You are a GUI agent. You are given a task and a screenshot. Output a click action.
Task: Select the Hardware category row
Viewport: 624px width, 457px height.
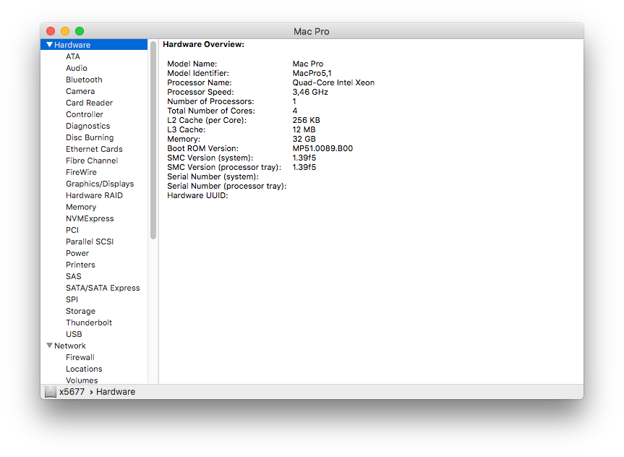coord(94,45)
